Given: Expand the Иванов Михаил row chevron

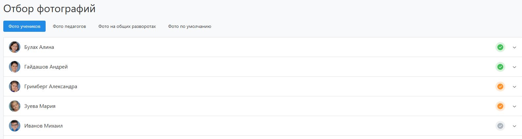Looking at the screenshot, I should tap(514, 126).
